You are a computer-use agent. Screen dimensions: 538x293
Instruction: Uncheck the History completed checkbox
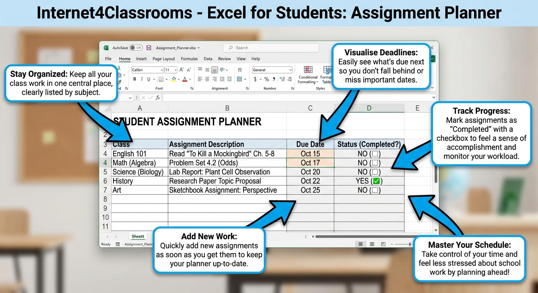click(376, 181)
